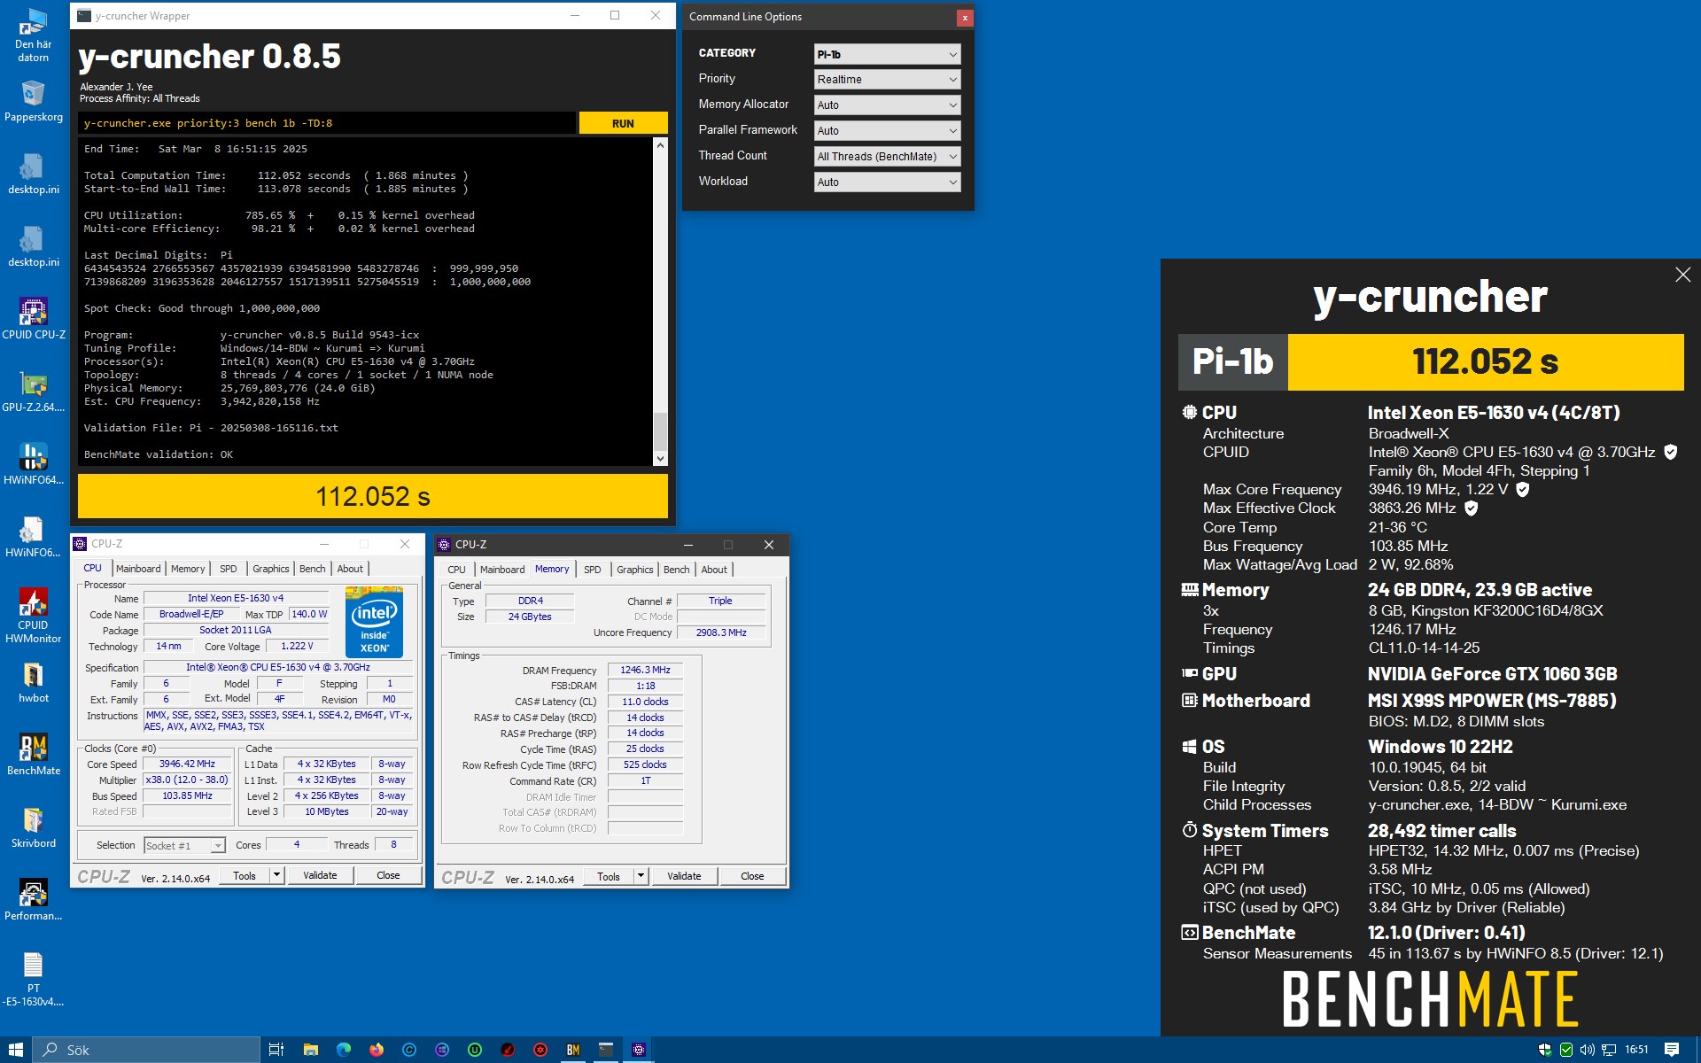Screen dimensions: 1701x1063
Task: Open the network tray icon
Action: (1609, 1050)
